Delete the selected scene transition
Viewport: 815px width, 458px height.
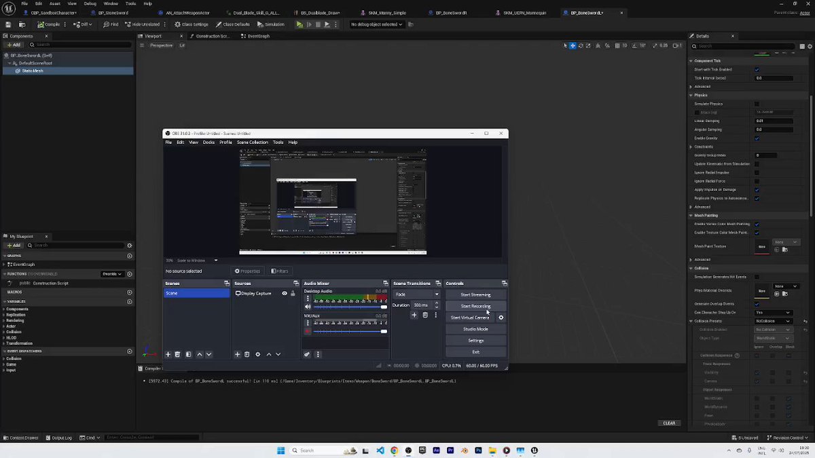pos(425,315)
